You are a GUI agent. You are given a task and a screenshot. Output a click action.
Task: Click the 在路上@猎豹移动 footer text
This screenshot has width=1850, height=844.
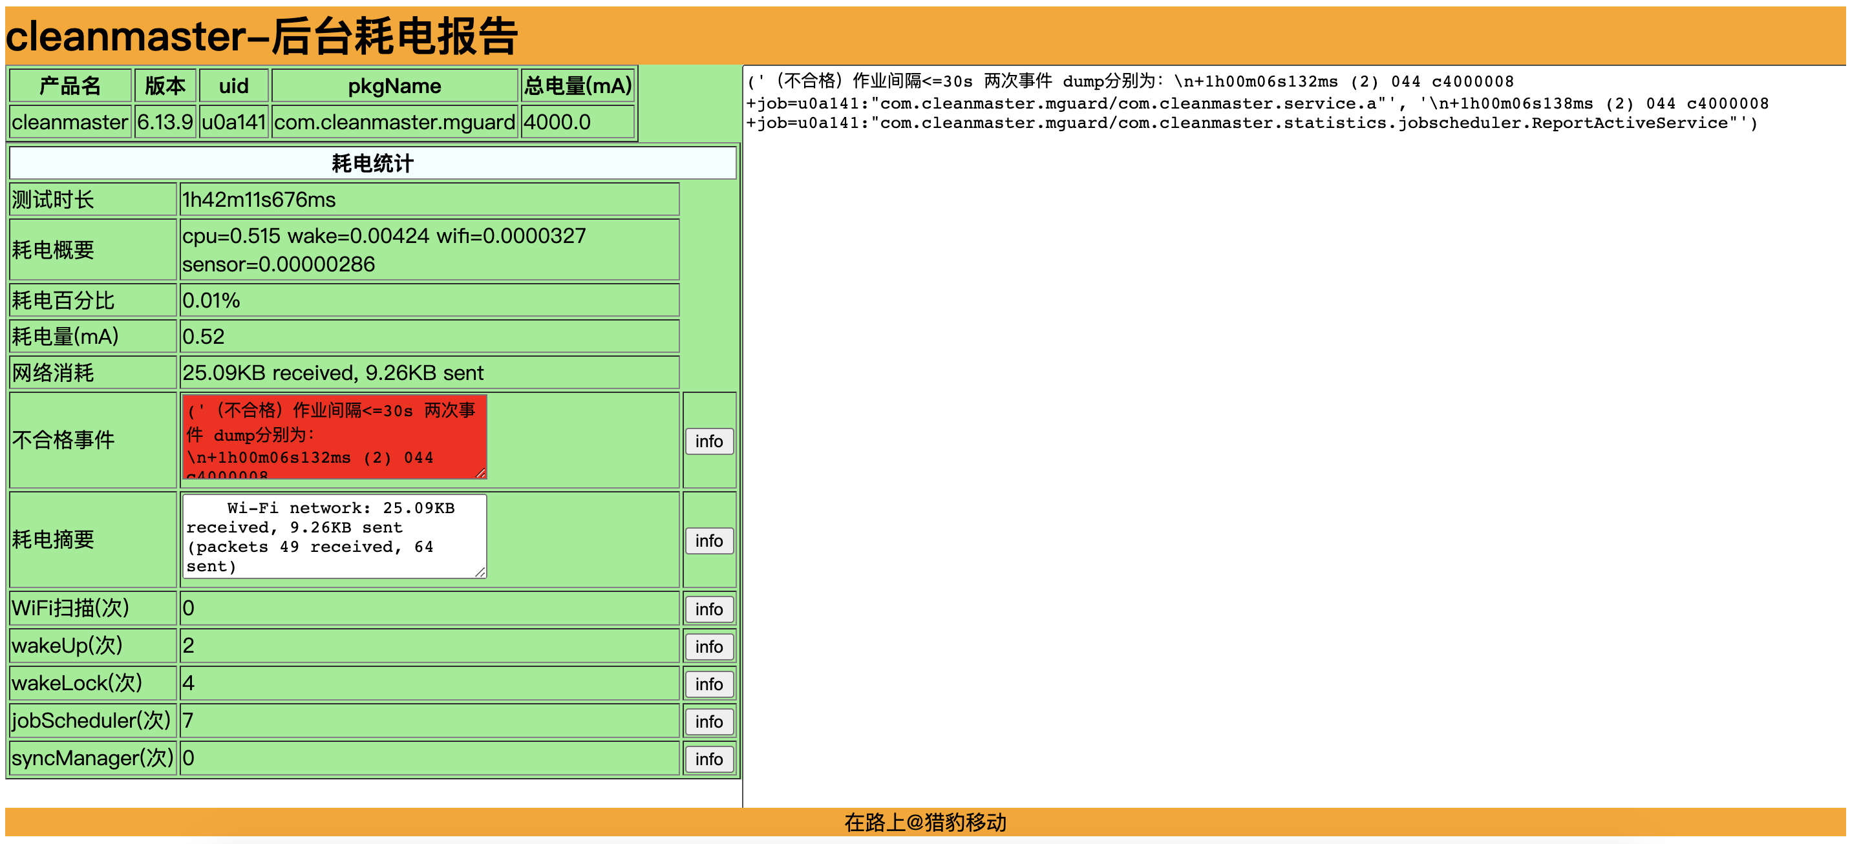click(x=925, y=822)
